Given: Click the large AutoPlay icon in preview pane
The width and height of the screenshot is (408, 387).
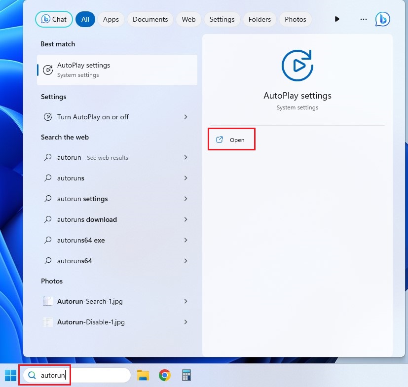Looking at the screenshot, I should (297, 65).
